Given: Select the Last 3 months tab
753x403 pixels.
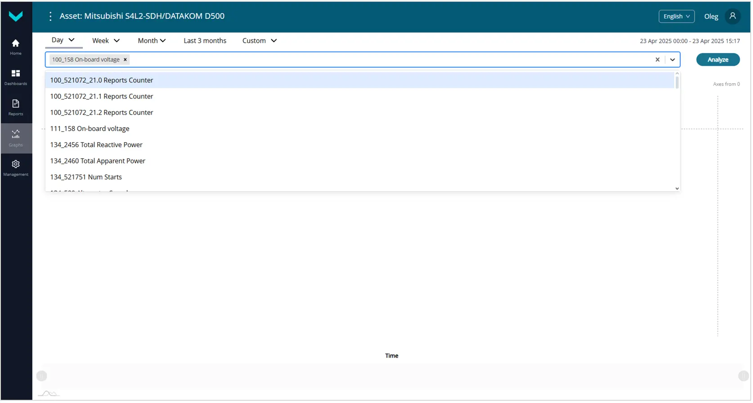Looking at the screenshot, I should [x=205, y=41].
